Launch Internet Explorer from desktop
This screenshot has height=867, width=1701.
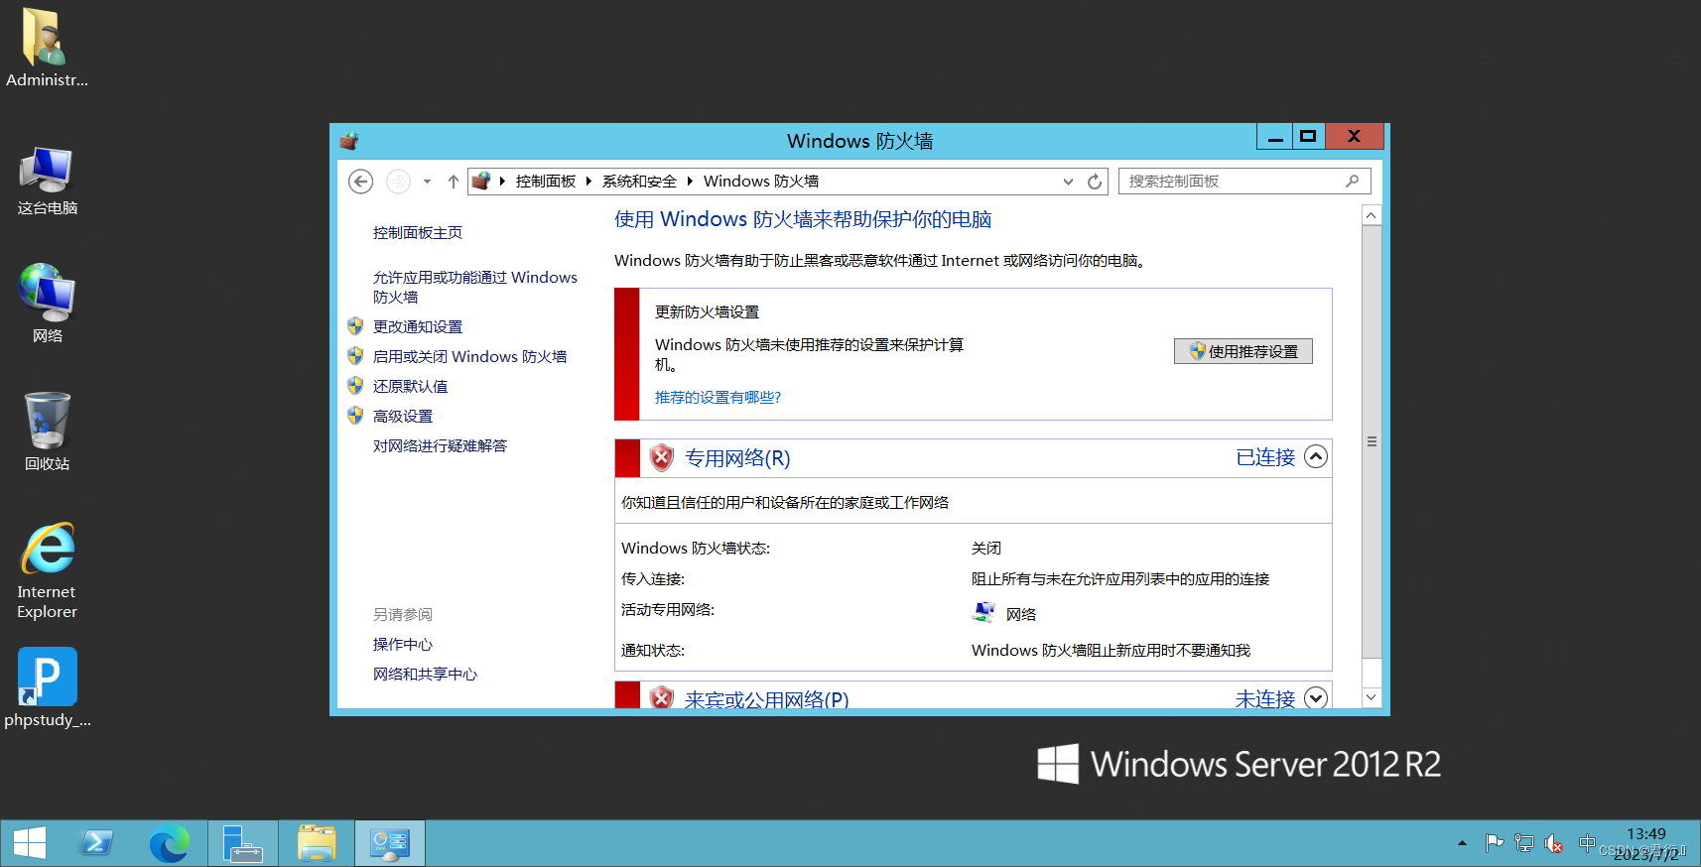[x=47, y=571]
